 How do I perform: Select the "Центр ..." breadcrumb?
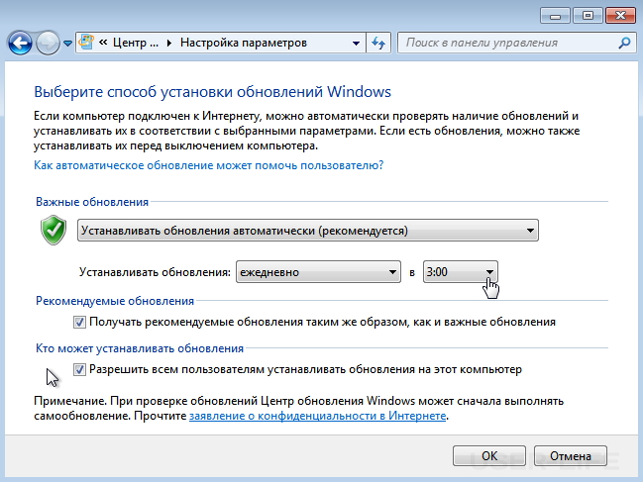[136, 43]
